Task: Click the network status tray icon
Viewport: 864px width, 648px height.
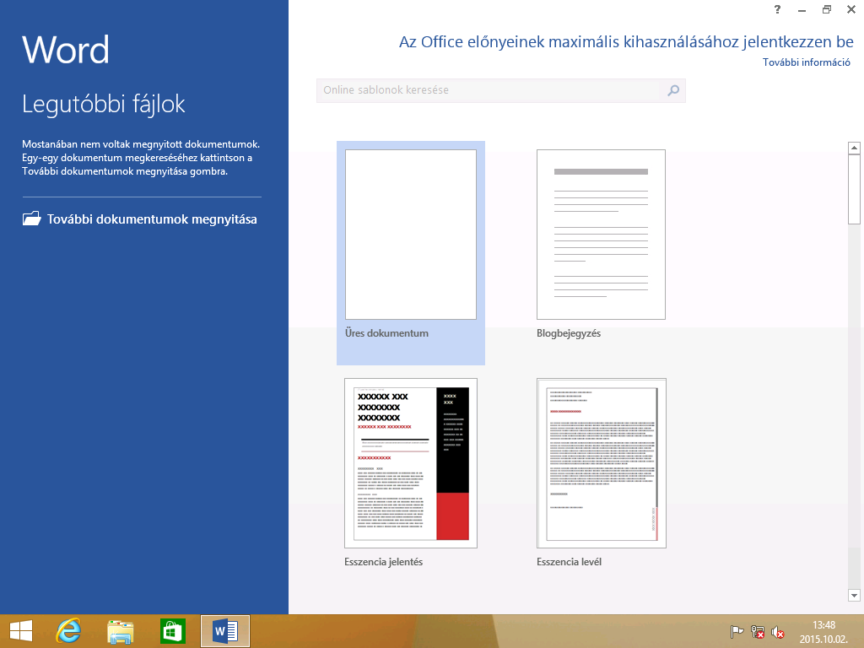Action: click(757, 632)
